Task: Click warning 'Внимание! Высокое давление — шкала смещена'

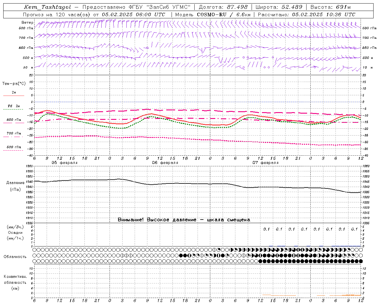Action: [x=184, y=220]
